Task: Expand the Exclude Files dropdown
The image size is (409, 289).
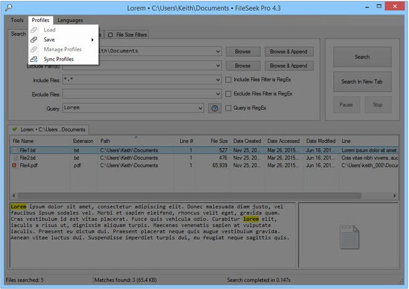Action: (218, 94)
